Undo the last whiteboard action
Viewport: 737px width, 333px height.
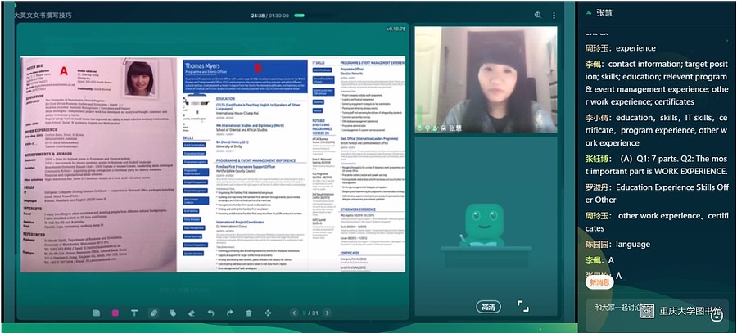[x=210, y=313]
